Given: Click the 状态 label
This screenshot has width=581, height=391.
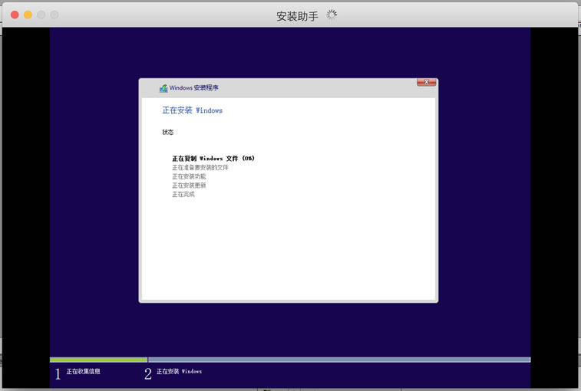Looking at the screenshot, I should pyautogui.click(x=168, y=132).
